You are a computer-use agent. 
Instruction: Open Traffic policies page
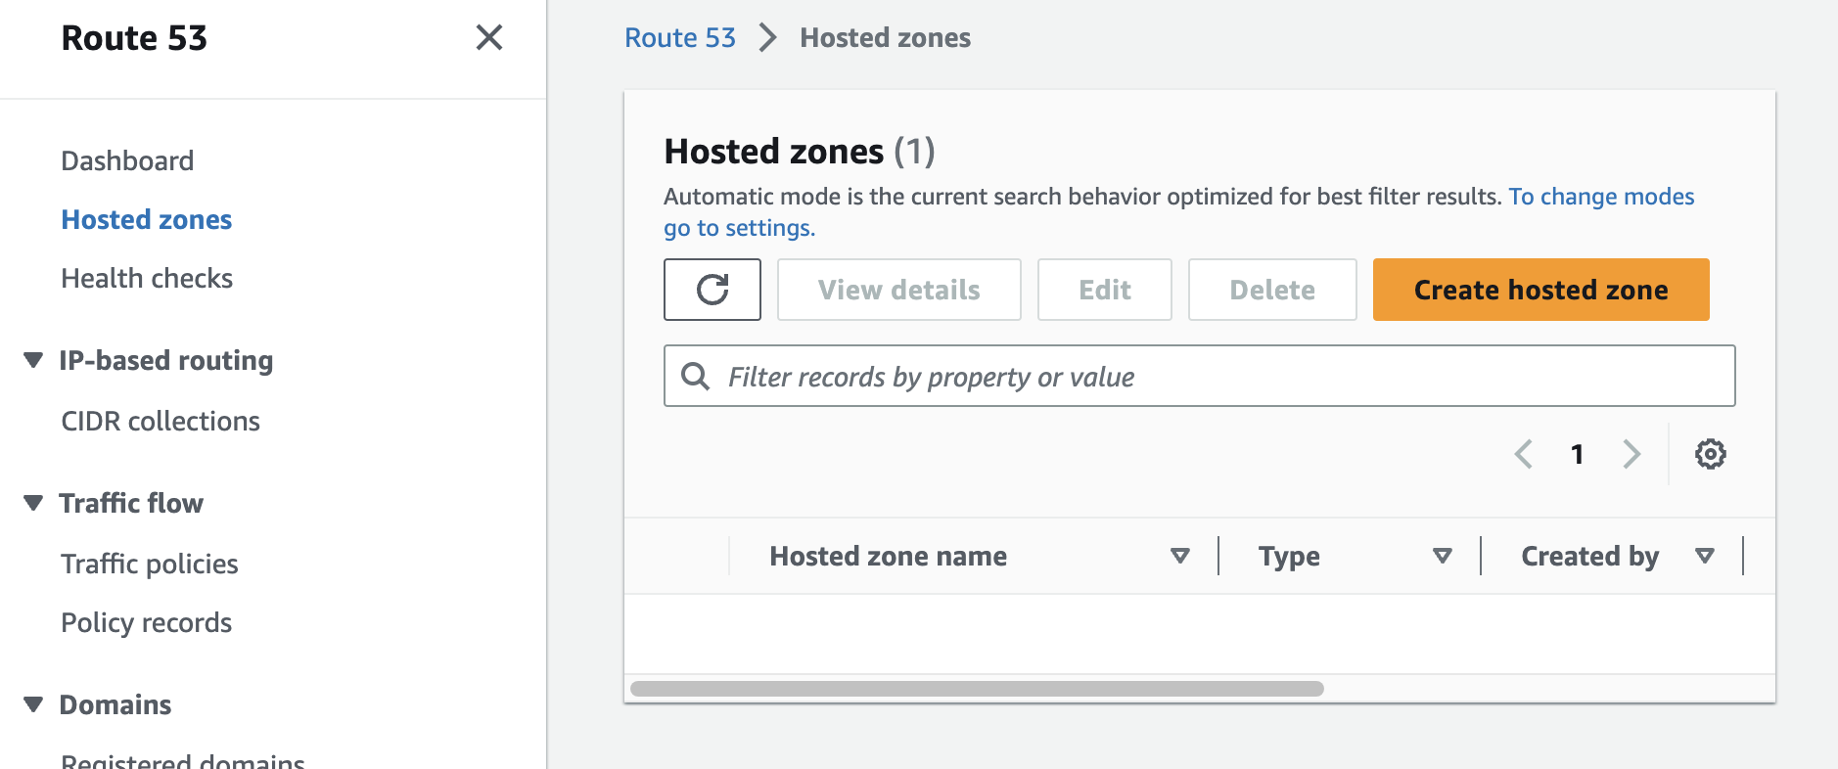150,564
